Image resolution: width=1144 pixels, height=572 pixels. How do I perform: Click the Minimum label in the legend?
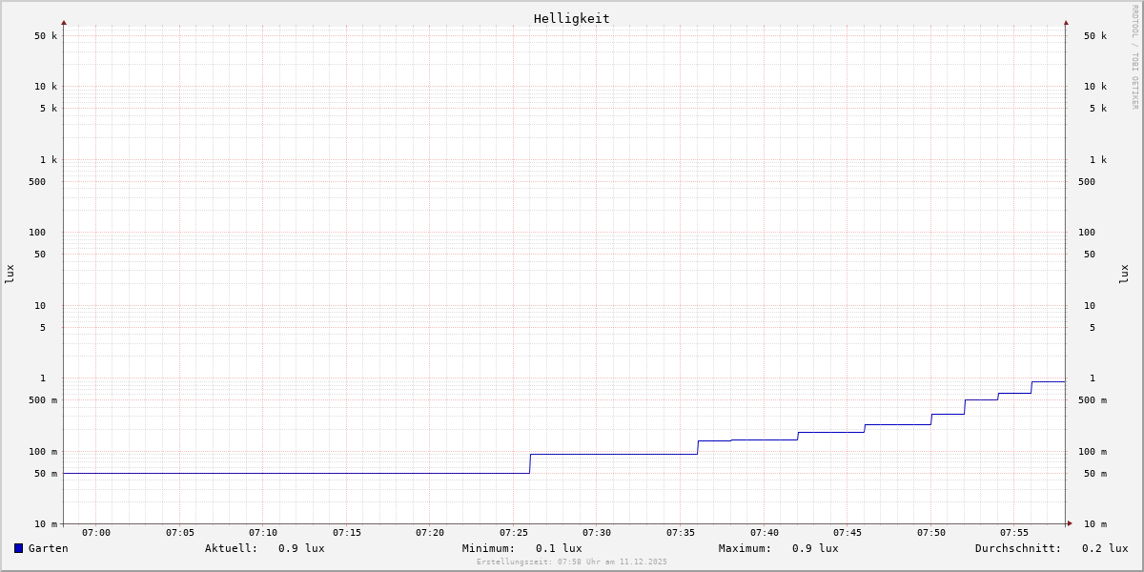(x=489, y=548)
